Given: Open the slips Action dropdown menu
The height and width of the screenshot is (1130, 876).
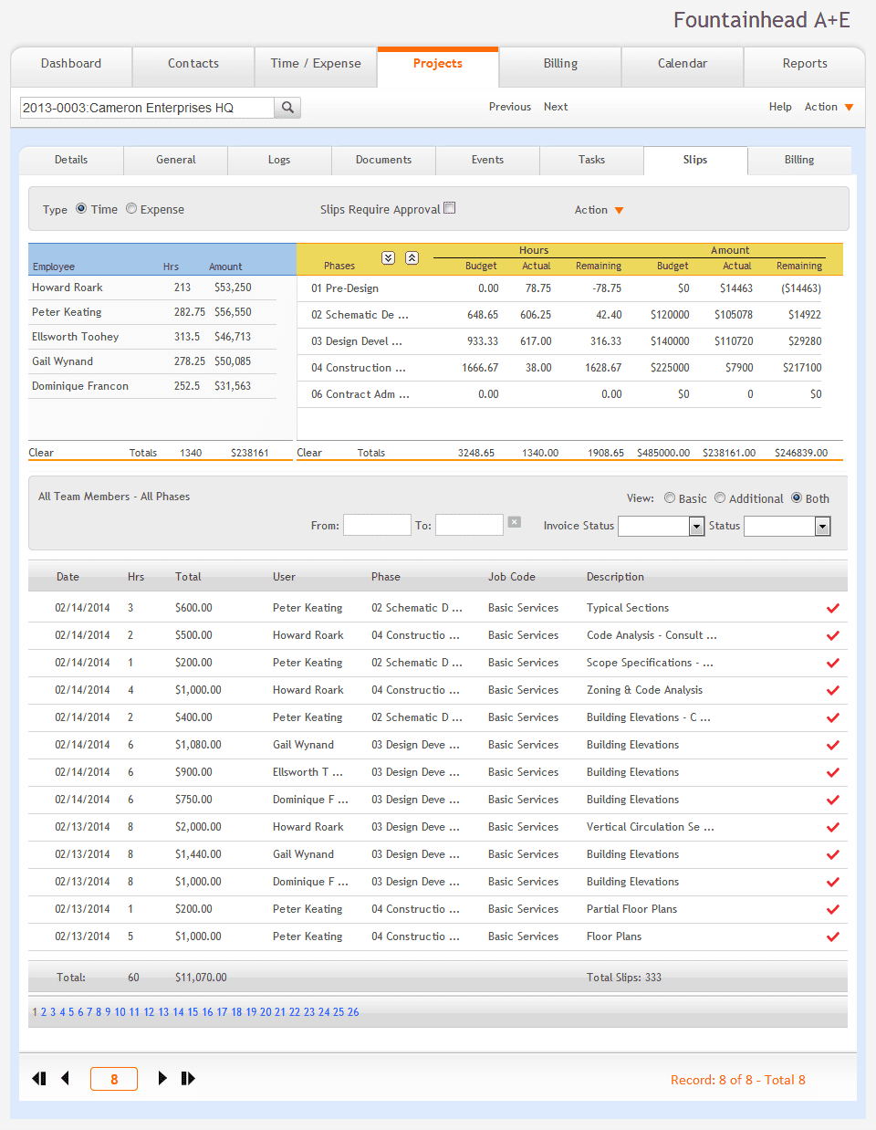Looking at the screenshot, I should pos(598,210).
